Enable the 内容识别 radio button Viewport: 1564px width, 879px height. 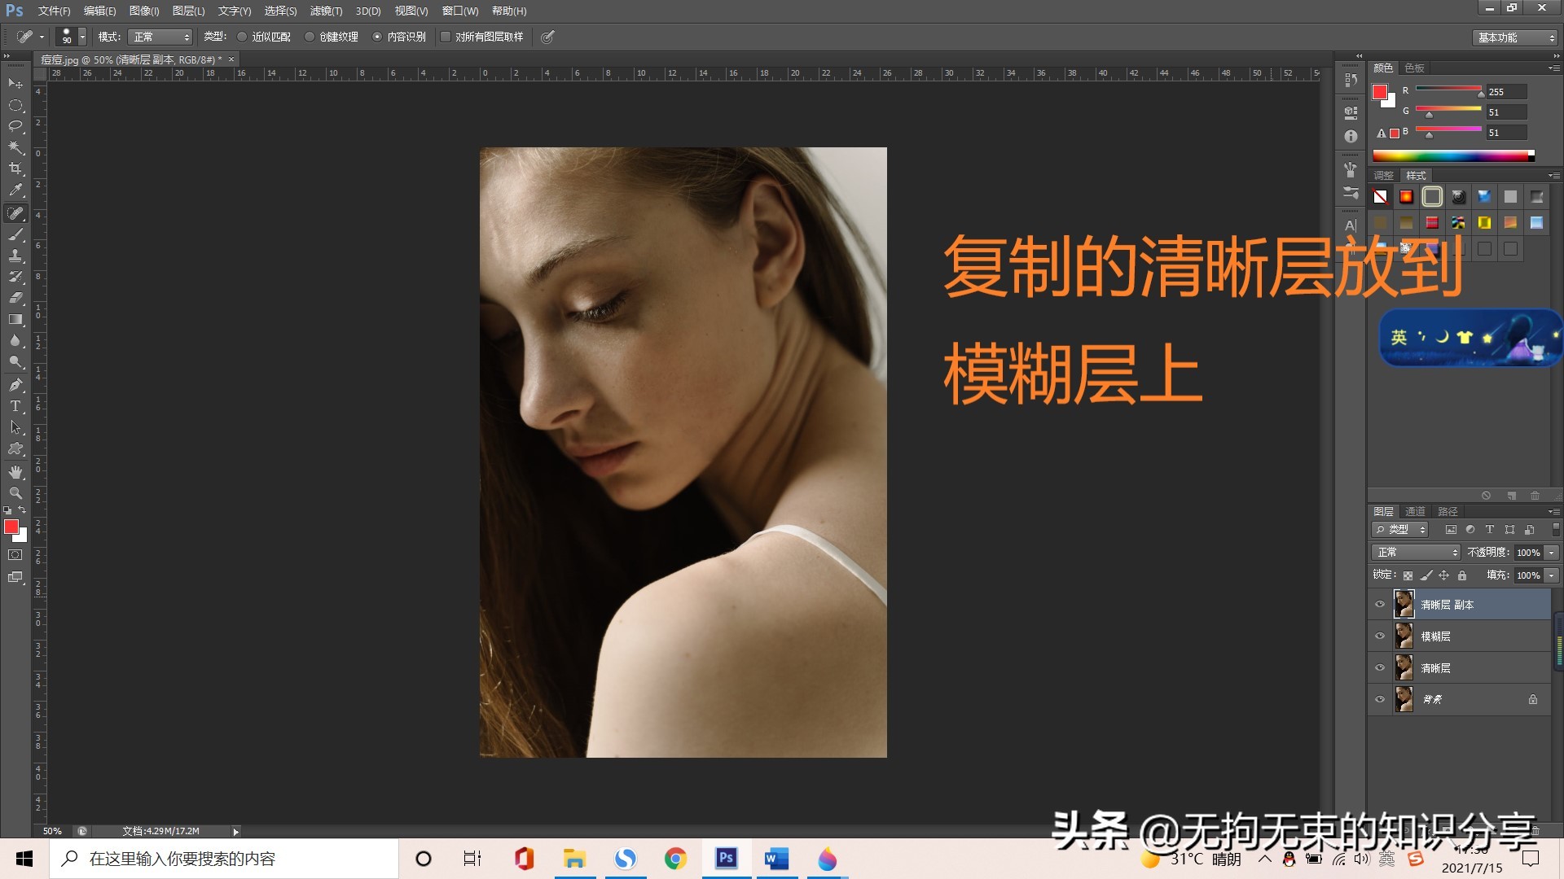pyautogui.click(x=377, y=37)
